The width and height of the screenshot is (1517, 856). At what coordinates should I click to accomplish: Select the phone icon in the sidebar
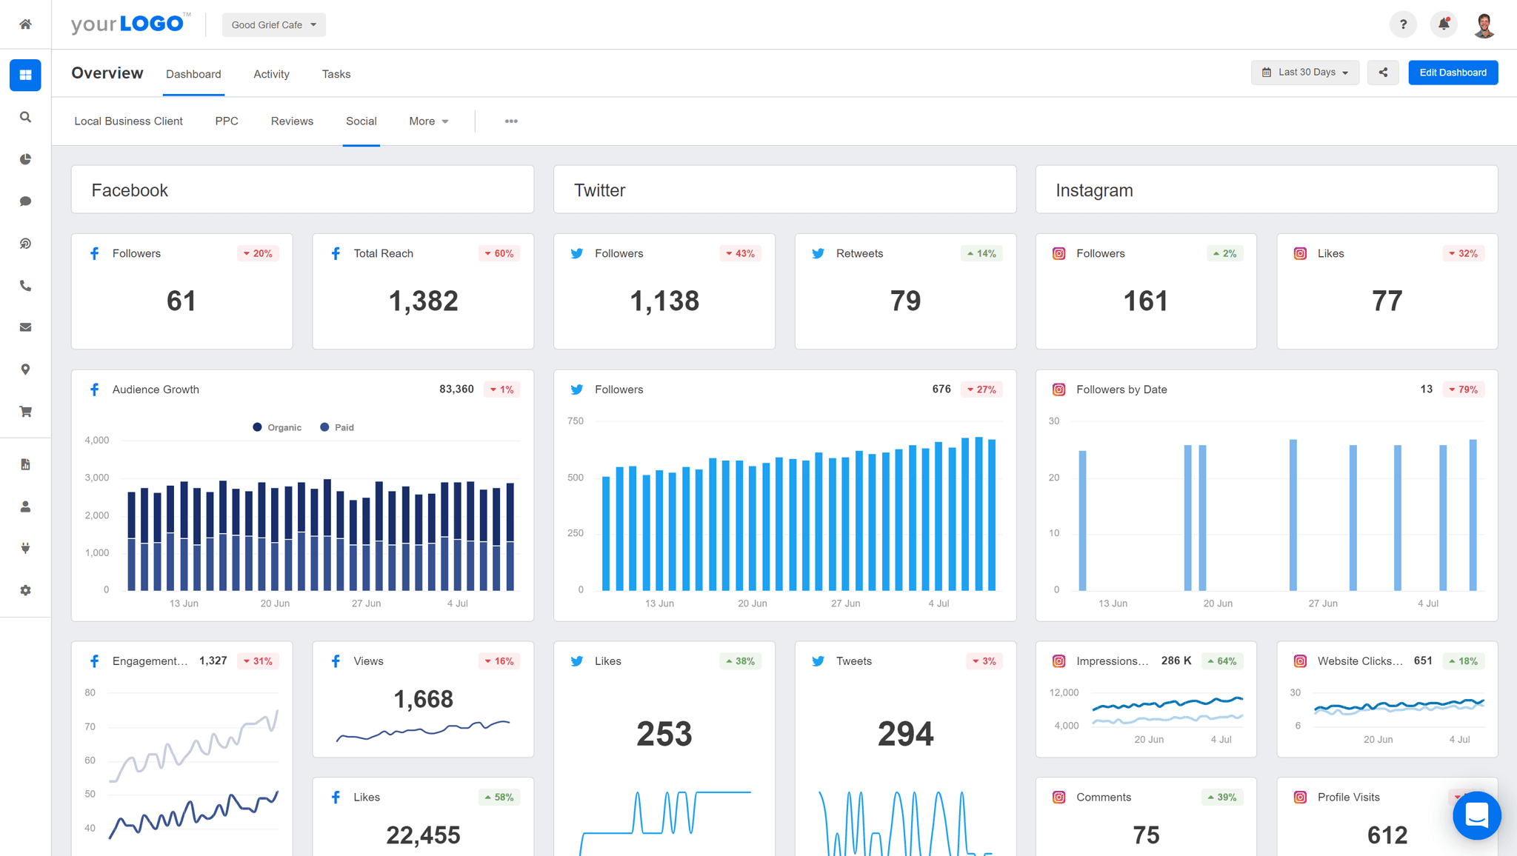[x=24, y=285]
